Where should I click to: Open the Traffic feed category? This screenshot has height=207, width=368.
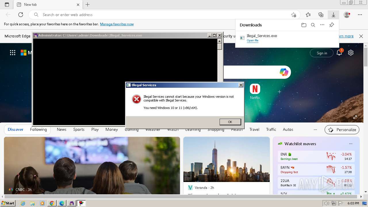click(271, 129)
